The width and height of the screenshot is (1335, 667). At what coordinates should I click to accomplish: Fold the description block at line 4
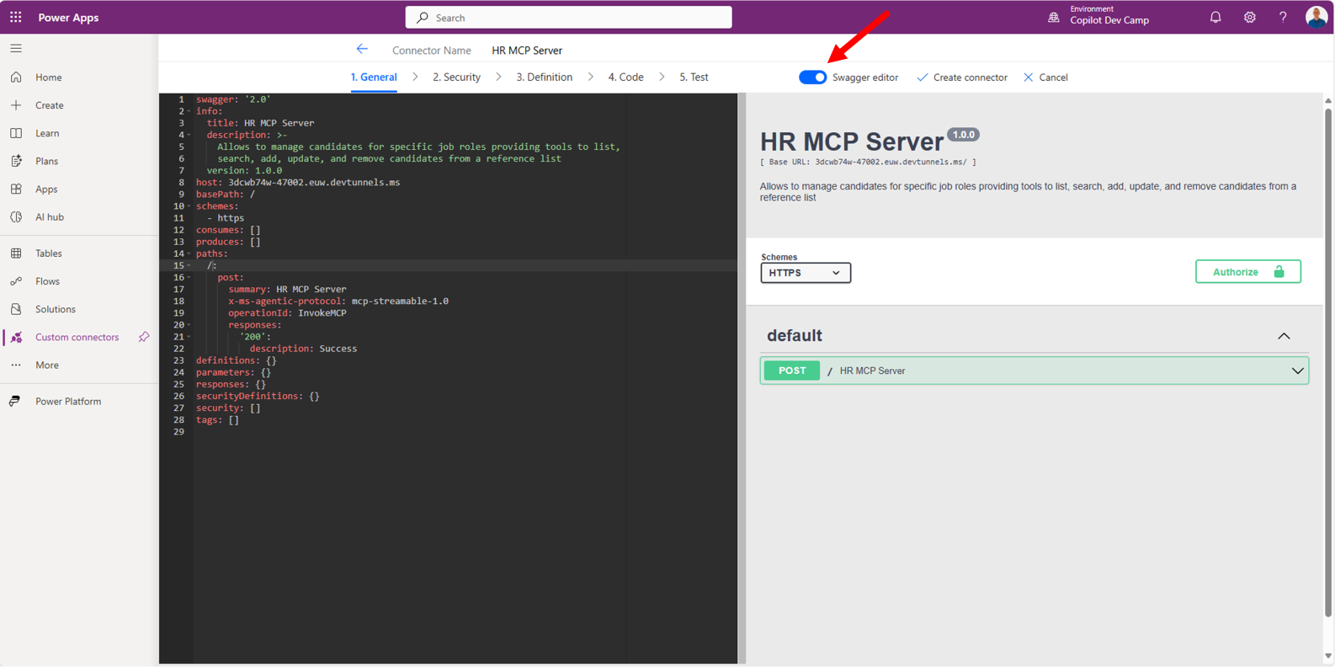(189, 135)
